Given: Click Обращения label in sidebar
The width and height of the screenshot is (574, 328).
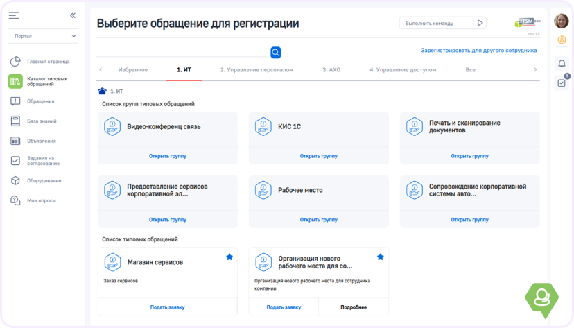Looking at the screenshot, I should pos(41,101).
